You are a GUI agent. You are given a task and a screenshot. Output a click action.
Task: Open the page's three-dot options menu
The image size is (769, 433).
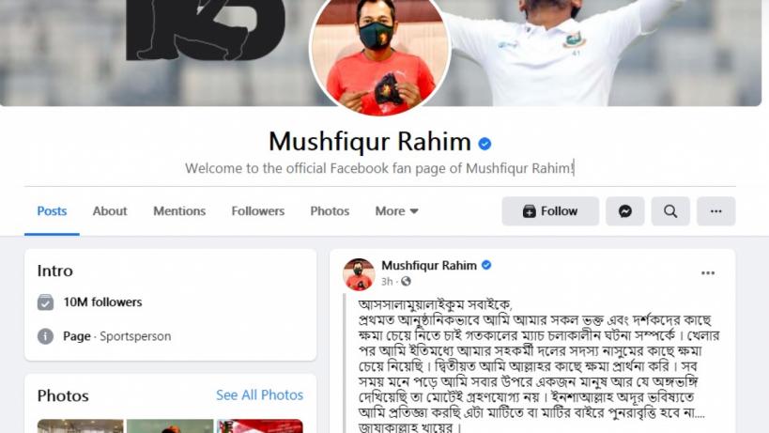coord(716,211)
